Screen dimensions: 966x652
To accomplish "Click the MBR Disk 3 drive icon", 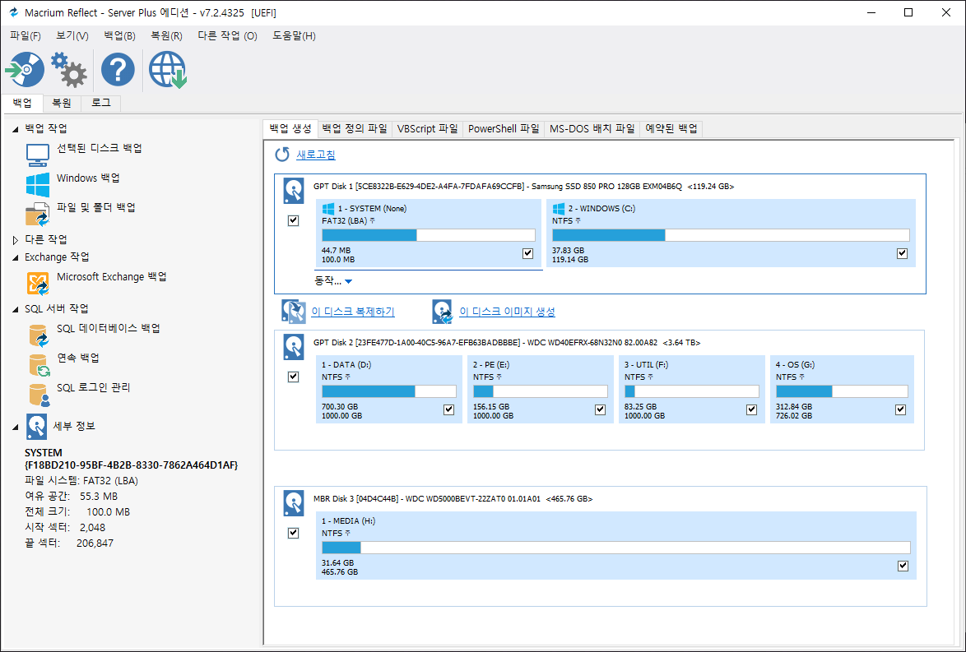I will (294, 504).
